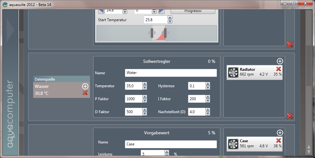
Task: Decrease the I Faktor value
Action: [208, 101]
